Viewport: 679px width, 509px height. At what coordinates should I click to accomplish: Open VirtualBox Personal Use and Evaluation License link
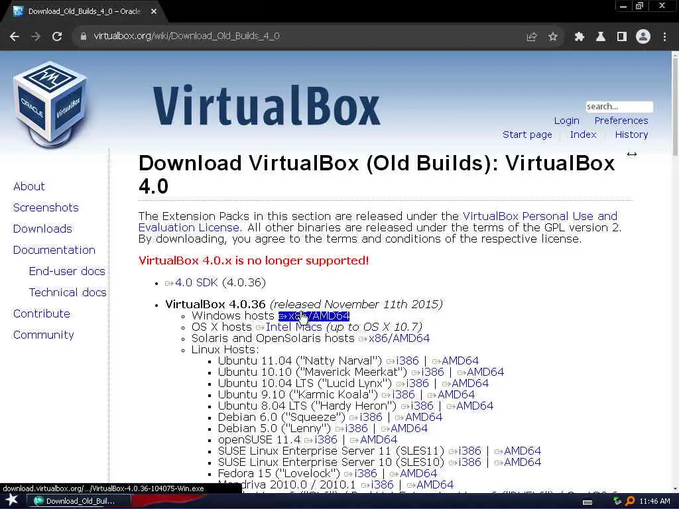click(x=540, y=217)
